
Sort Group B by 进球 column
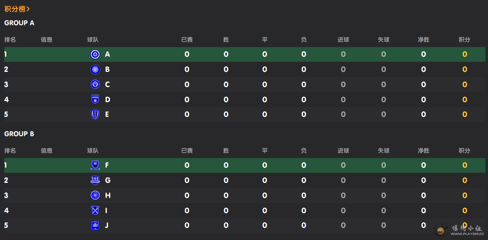[343, 151]
